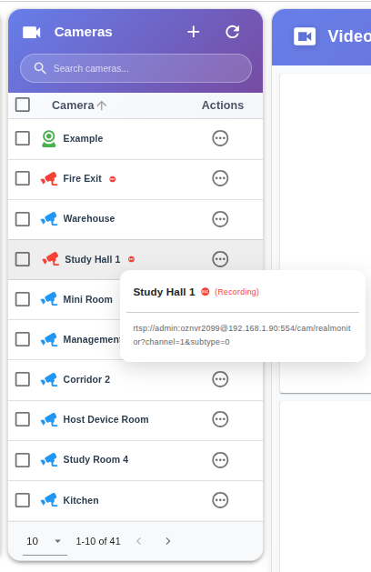Click the rtsp URL in the tooltip
The height and width of the screenshot is (572, 371).
click(x=242, y=336)
